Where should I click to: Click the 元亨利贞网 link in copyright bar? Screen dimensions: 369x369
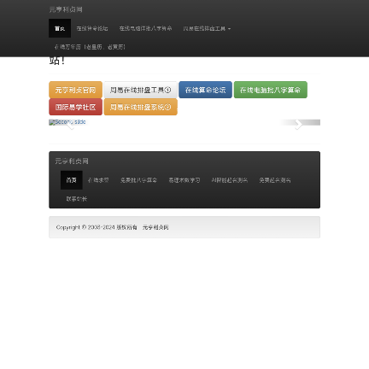tap(155, 227)
